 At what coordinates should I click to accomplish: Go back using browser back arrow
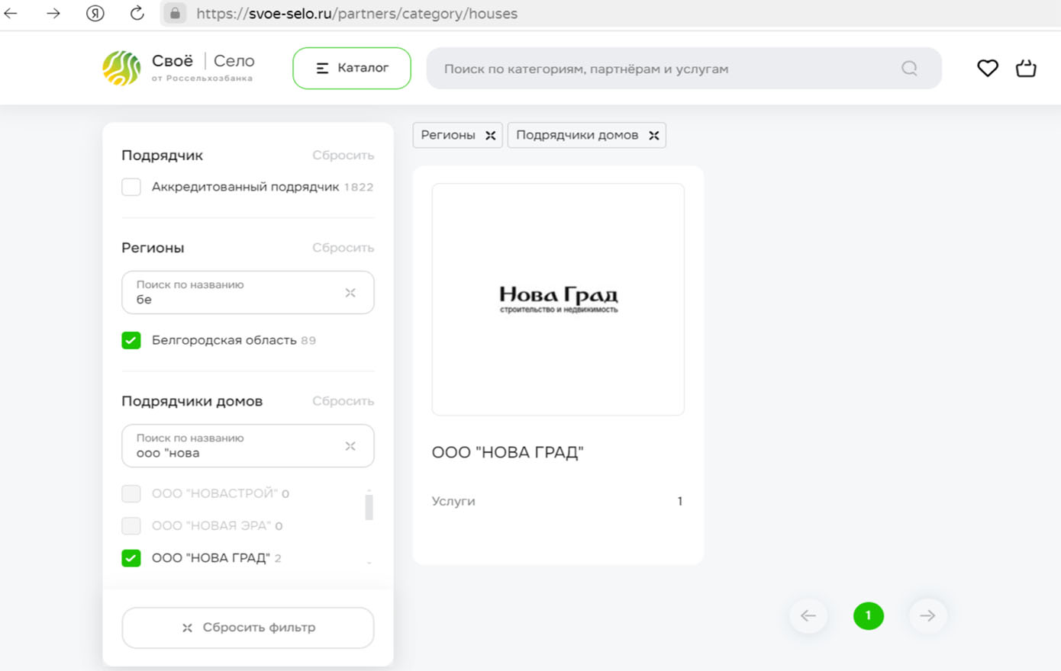pos(11,13)
